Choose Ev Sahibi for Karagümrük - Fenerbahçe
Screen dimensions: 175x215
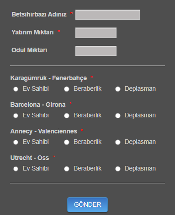(16, 89)
